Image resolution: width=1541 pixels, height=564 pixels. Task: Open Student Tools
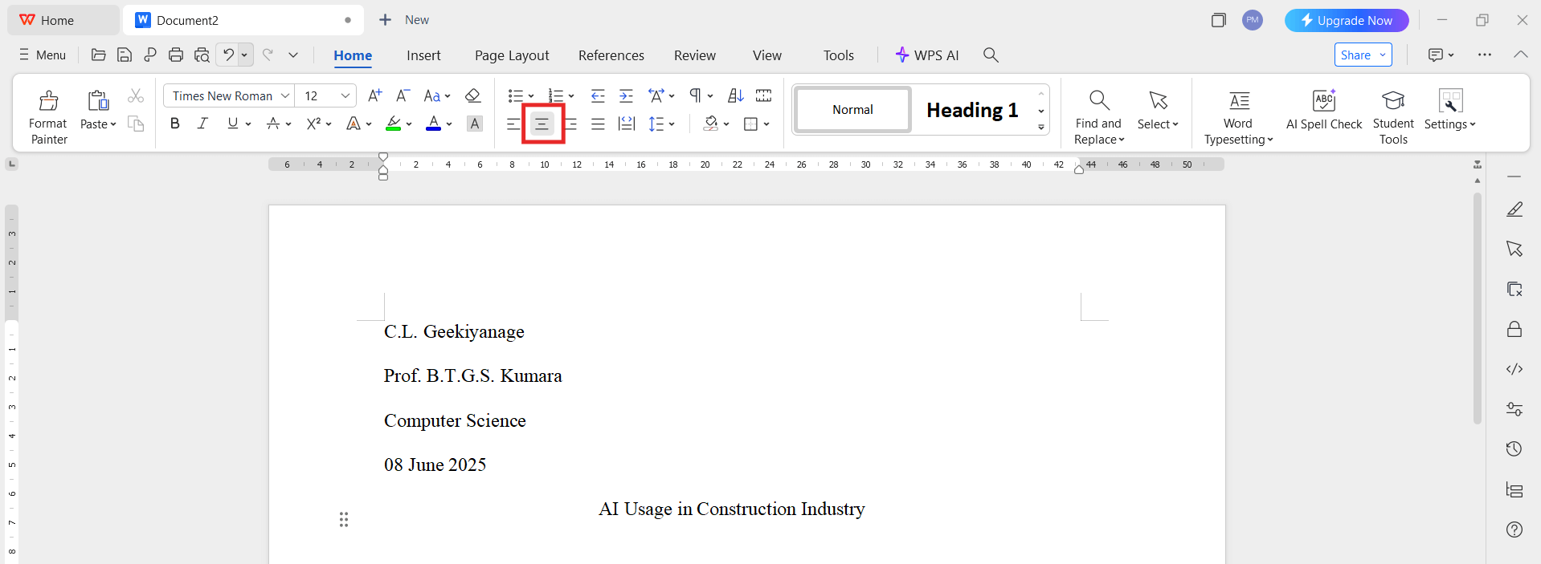pos(1393,116)
